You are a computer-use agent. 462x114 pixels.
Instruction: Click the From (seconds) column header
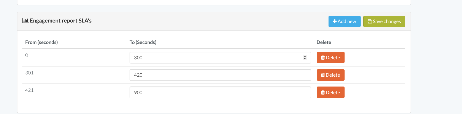(x=41, y=42)
